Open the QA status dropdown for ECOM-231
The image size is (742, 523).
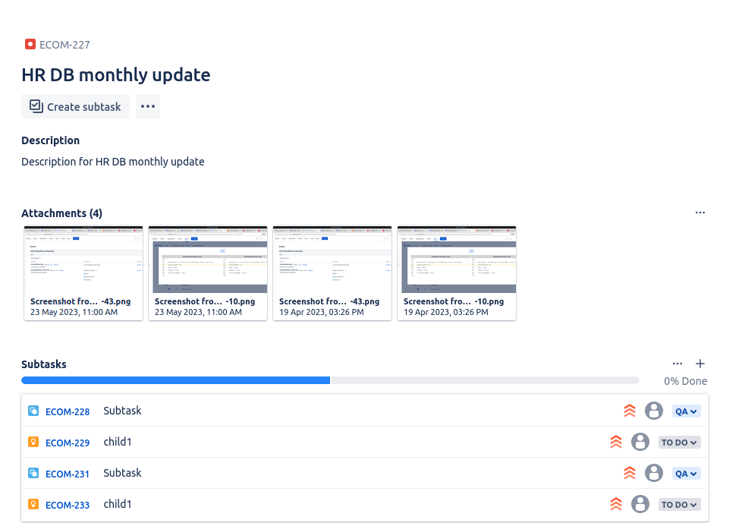click(686, 474)
